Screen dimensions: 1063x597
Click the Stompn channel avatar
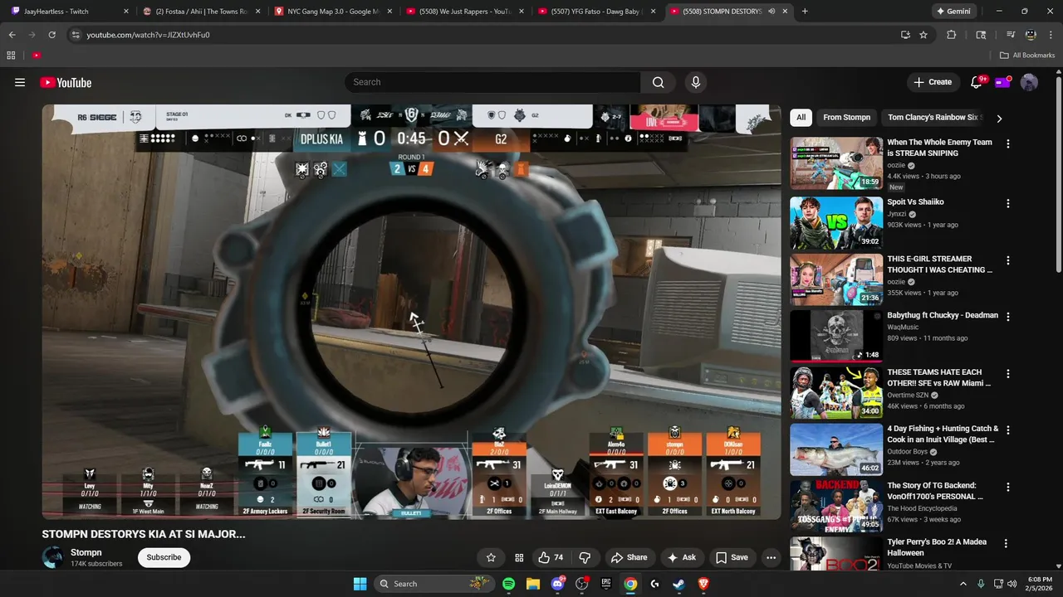[x=53, y=557]
